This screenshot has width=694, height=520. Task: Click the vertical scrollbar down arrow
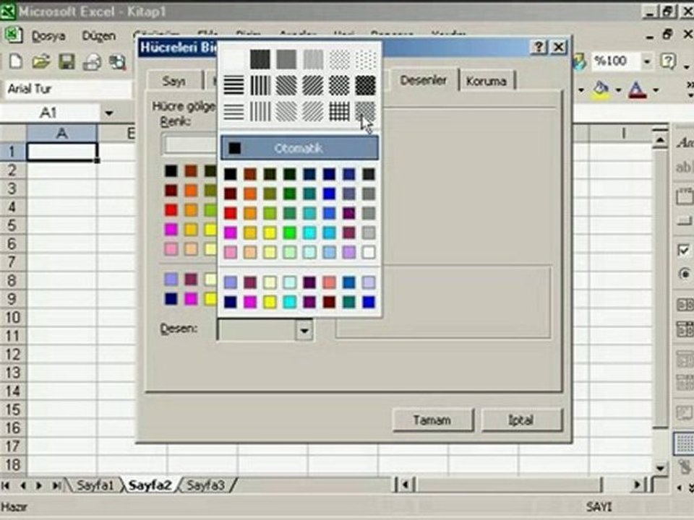(660, 467)
